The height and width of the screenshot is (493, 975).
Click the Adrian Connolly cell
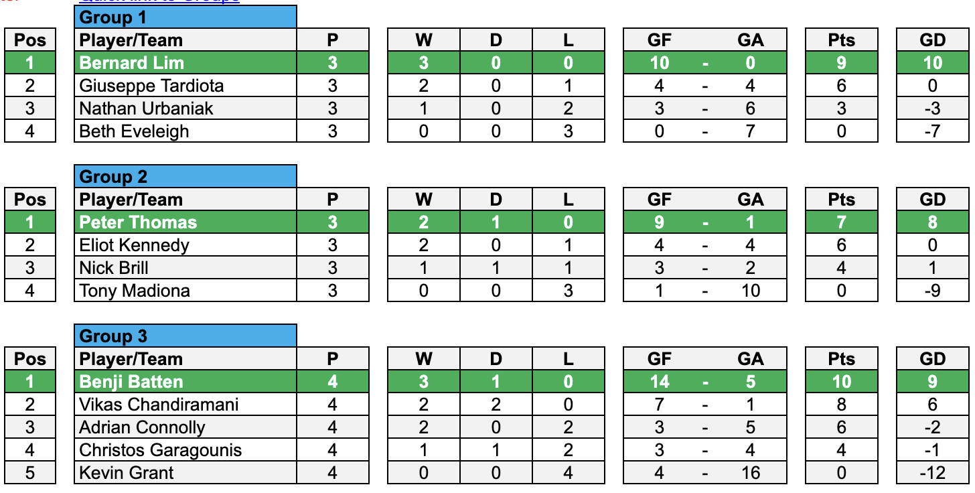click(185, 427)
